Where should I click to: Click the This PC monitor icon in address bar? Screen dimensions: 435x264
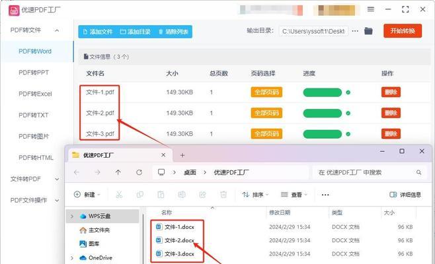[161, 172]
